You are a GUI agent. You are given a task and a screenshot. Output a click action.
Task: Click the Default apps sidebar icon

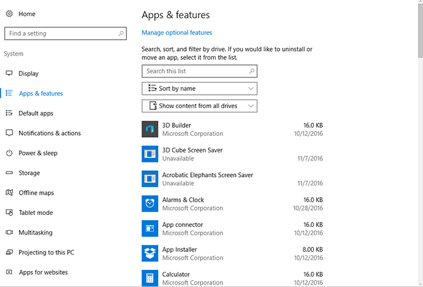(9, 113)
